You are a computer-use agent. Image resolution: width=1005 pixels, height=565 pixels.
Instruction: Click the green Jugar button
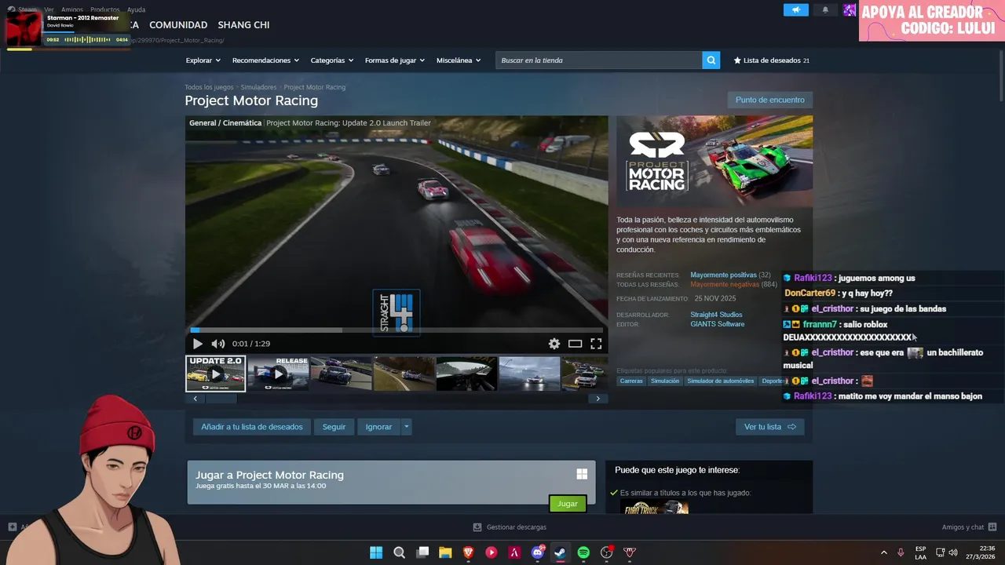click(568, 504)
